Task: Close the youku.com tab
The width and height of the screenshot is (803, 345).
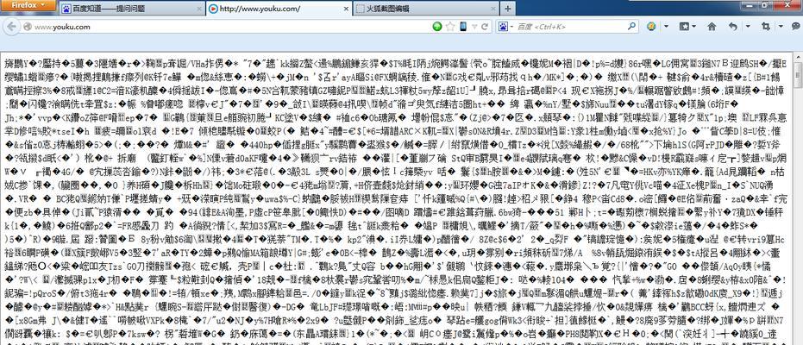Action: click(345, 9)
